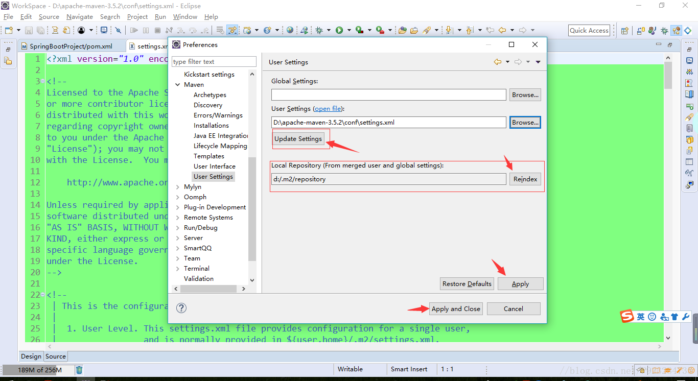Open the Window menu

[x=185, y=17]
